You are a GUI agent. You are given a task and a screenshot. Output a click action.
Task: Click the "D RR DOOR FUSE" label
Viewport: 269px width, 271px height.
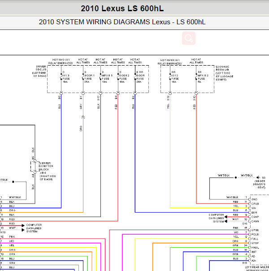[x=140, y=77]
